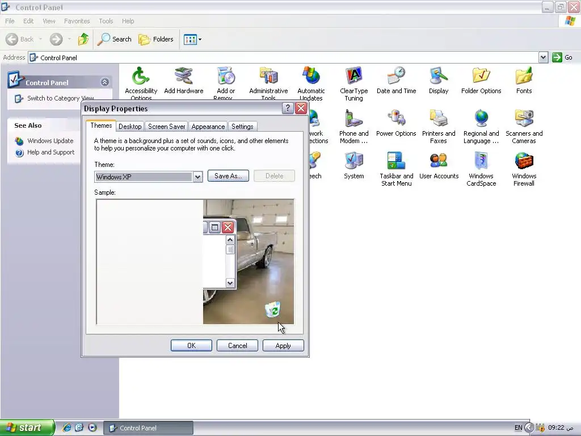The image size is (581, 436).
Task: Click the Save As button
Action: click(x=228, y=176)
